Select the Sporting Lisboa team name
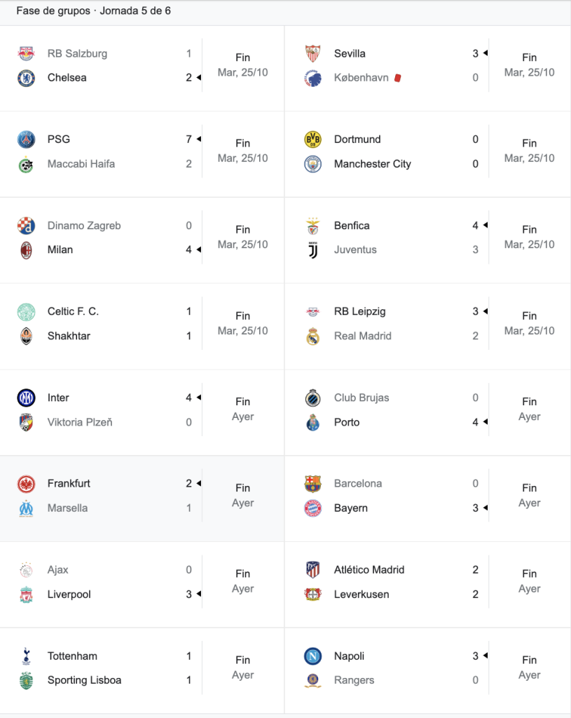 coord(84,680)
